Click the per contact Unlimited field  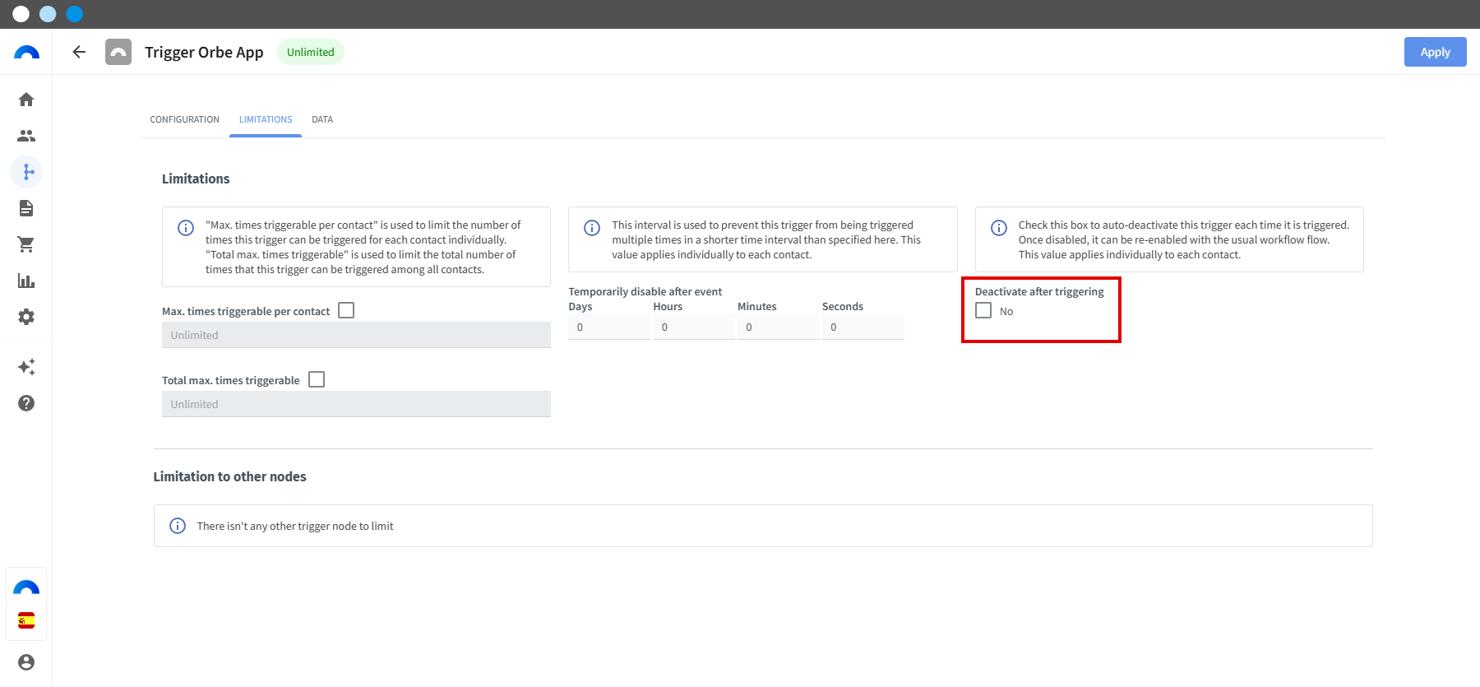click(x=356, y=335)
